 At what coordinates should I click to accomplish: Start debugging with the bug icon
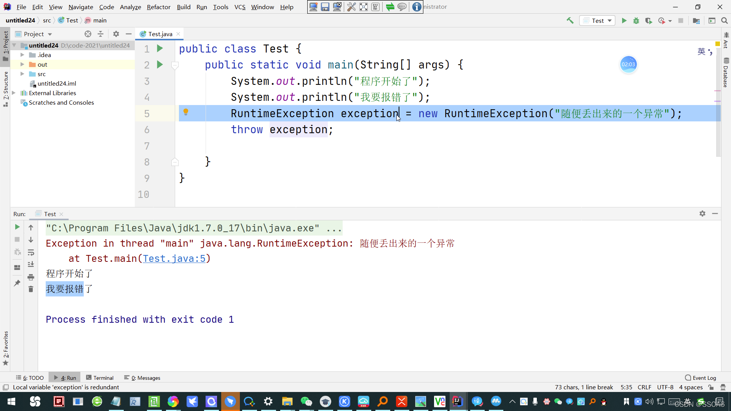tap(636, 21)
